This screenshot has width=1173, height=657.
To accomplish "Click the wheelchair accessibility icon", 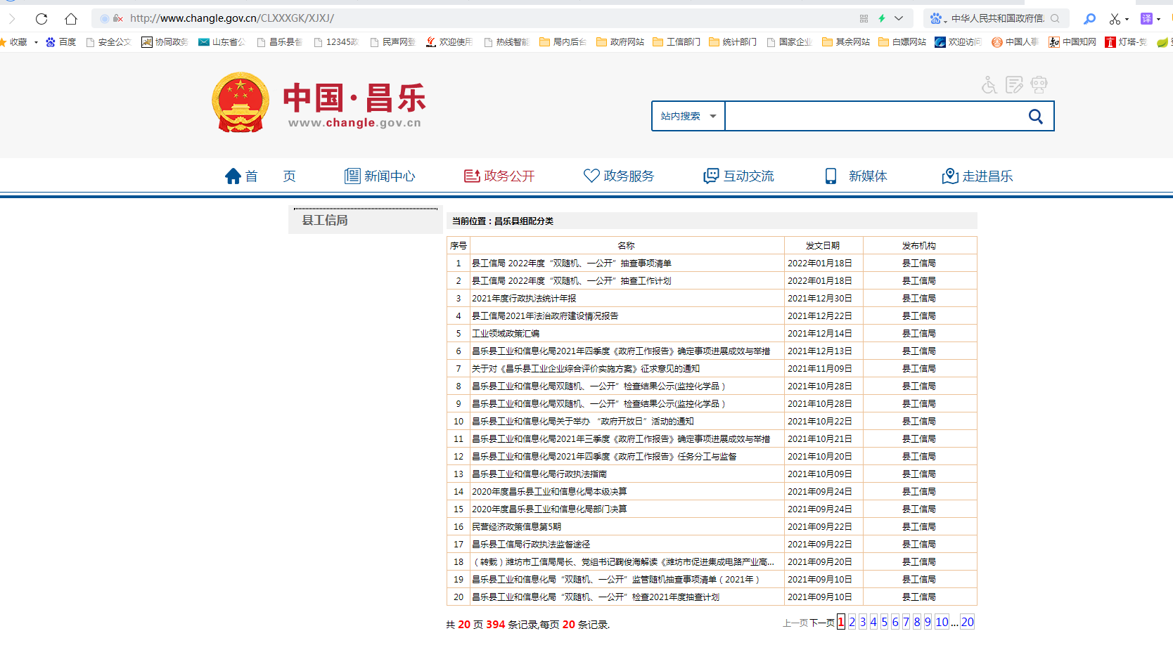I will (989, 86).
